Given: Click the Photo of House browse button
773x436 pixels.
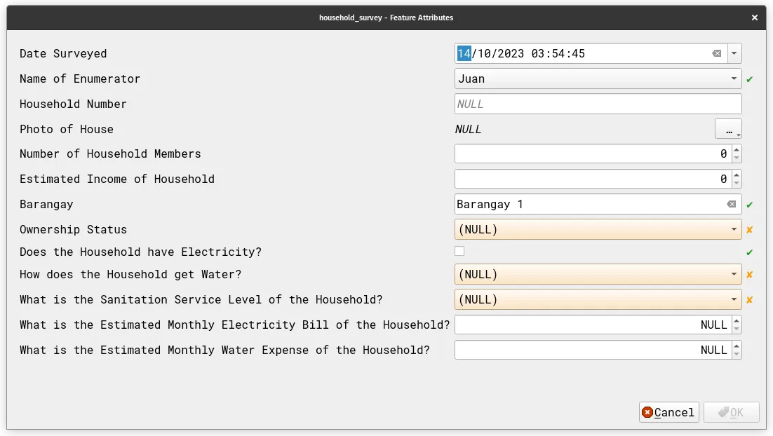Looking at the screenshot, I should point(728,129).
